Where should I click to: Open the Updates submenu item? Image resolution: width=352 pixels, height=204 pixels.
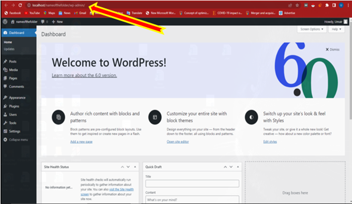coord(9,49)
